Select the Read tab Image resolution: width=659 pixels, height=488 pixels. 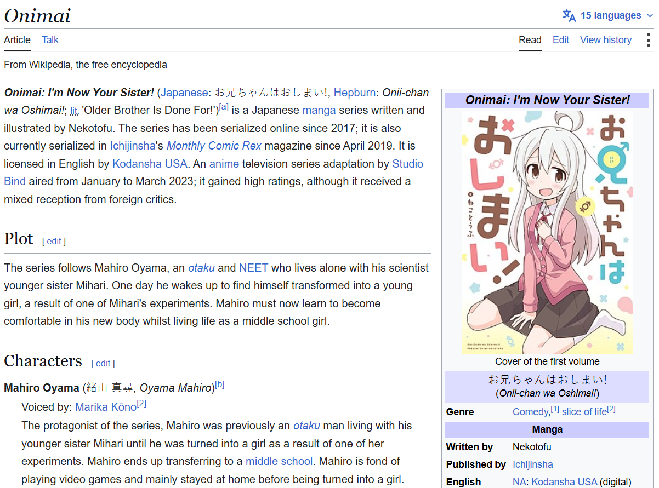pos(530,40)
